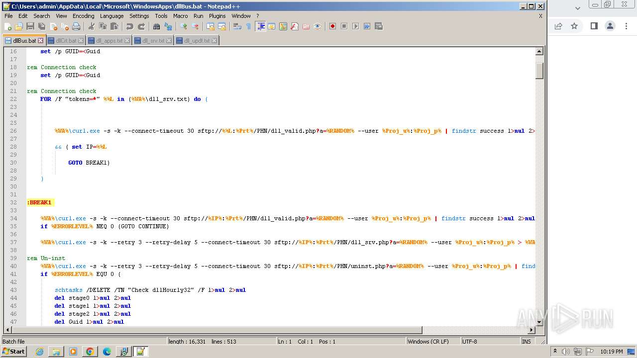The width and height of the screenshot is (637, 358).
Task: Redo the edit with the Redo arrow
Action: 141,26
